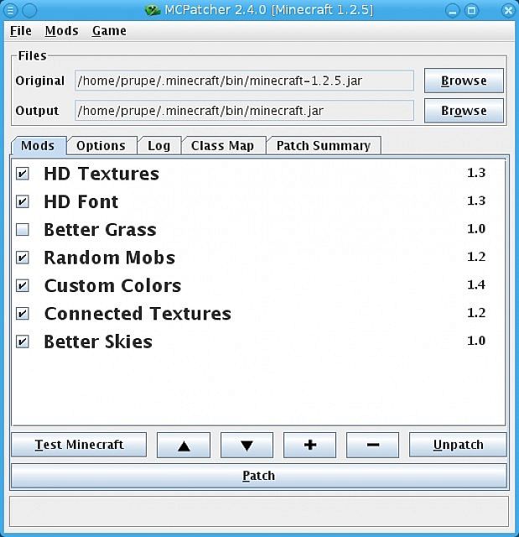Click the move mod up arrow button
This screenshot has height=537, width=519.
[183, 445]
